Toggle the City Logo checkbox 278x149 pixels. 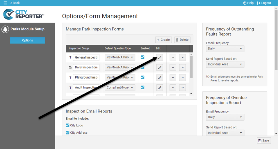67,126
